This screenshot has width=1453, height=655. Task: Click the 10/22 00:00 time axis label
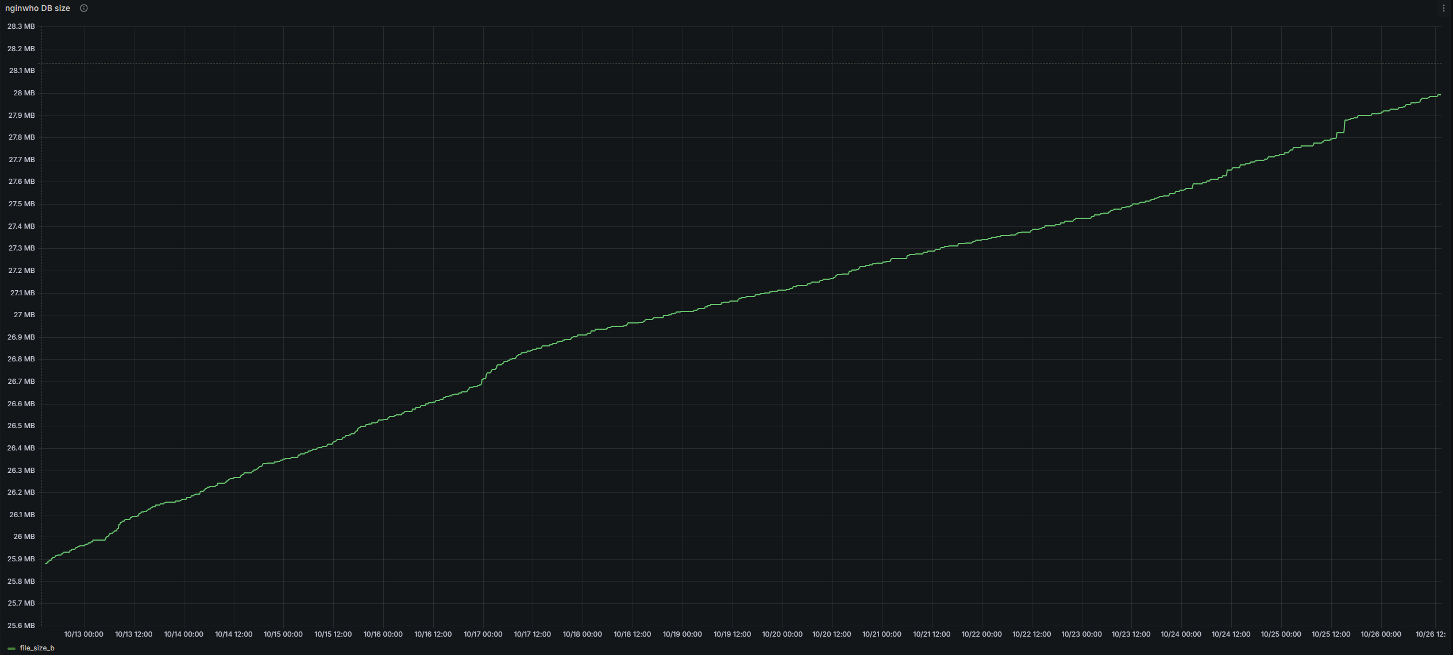pos(982,634)
